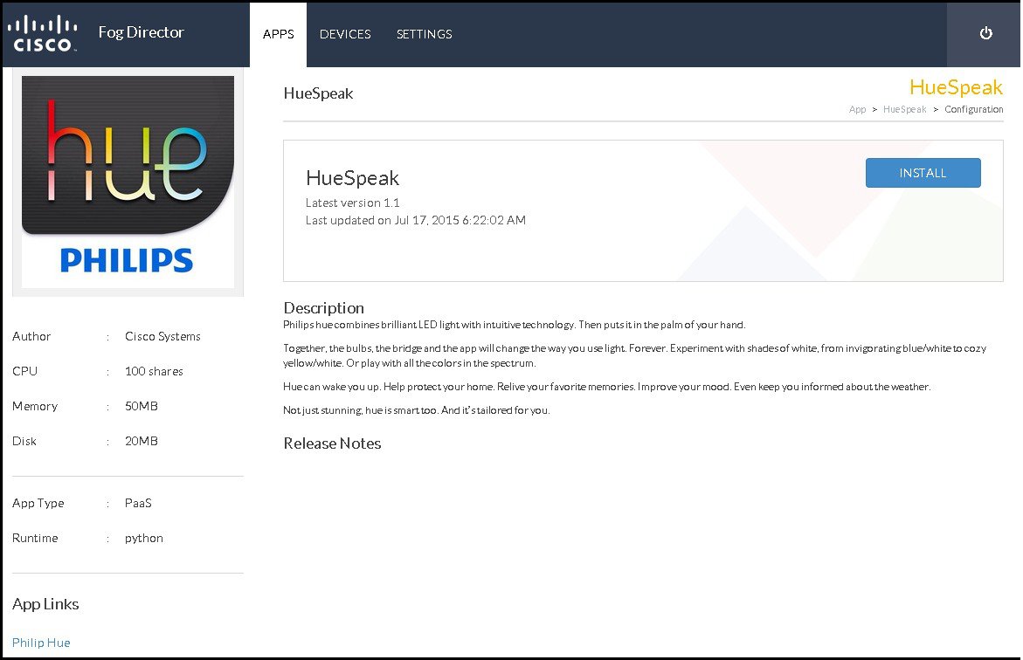Click the CPU value 100 shares

[154, 371]
